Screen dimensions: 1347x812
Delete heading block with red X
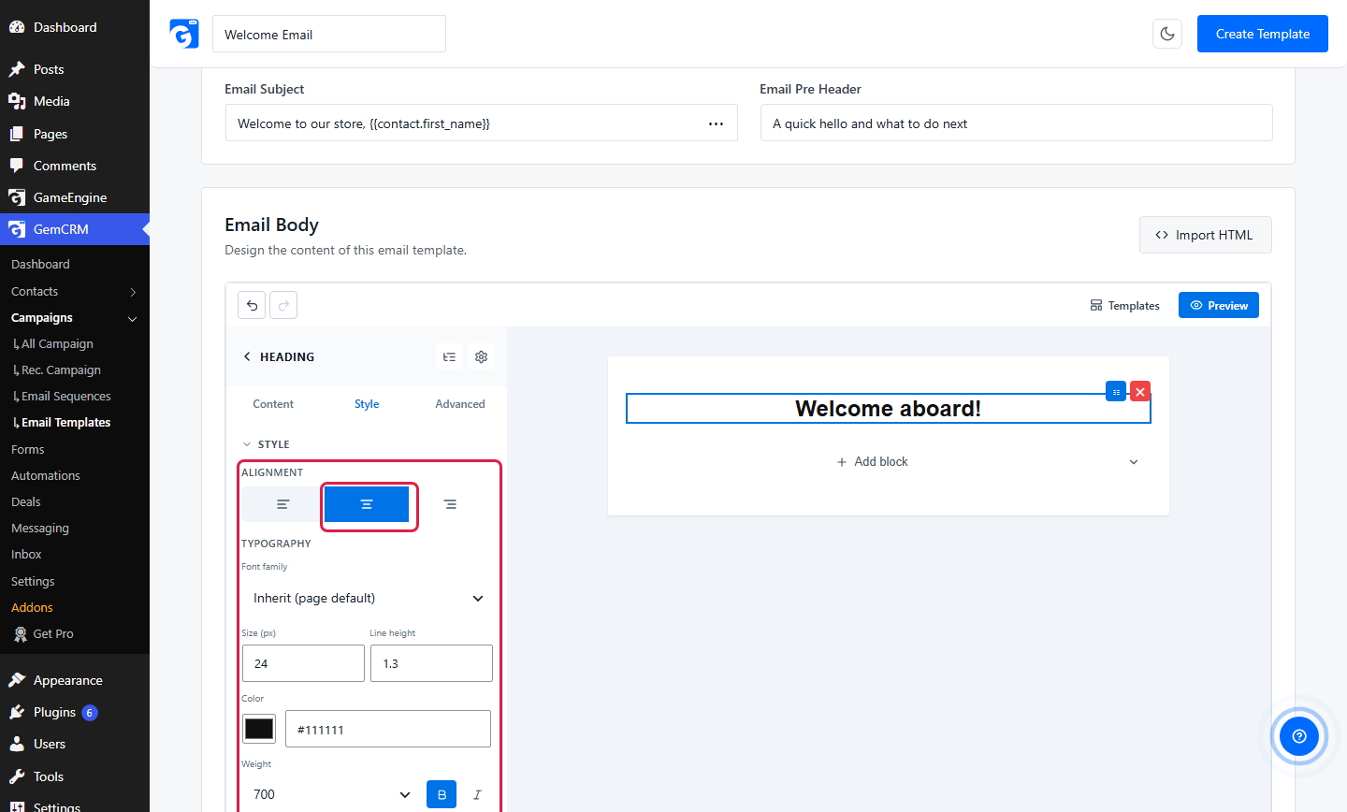[1140, 392]
